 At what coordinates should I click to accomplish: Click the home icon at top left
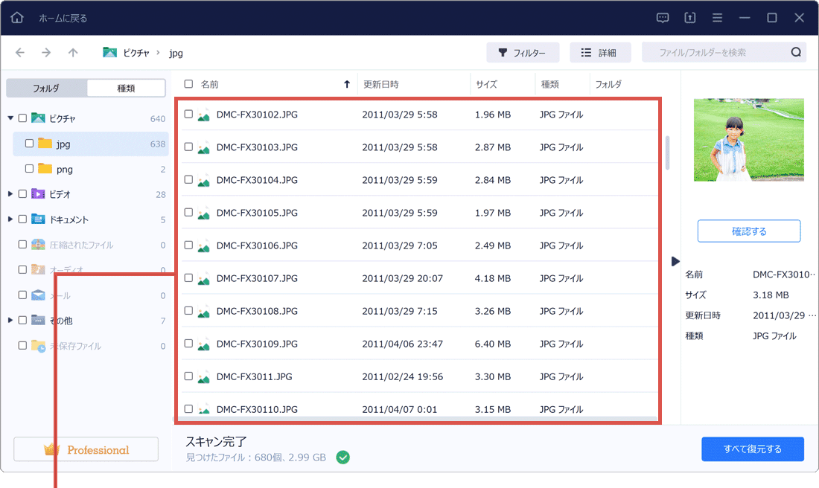tap(16, 16)
